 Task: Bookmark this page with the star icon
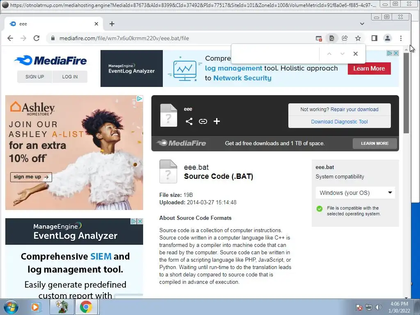pos(358,38)
